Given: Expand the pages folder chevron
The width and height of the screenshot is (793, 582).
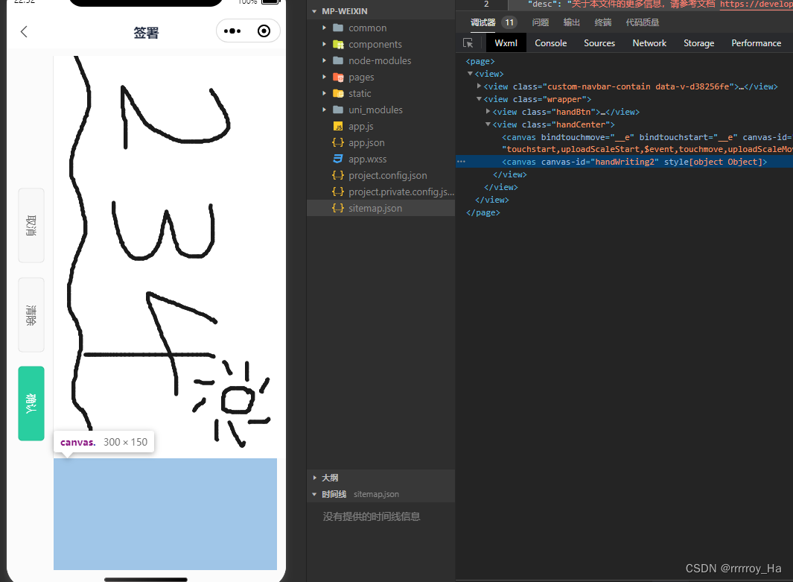Looking at the screenshot, I should (x=324, y=78).
